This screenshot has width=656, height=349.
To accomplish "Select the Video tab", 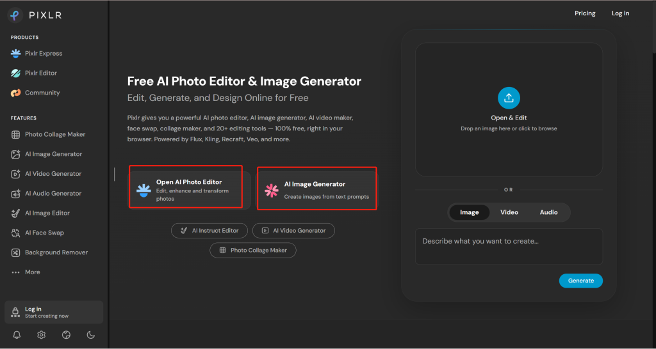I will [x=509, y=212].
